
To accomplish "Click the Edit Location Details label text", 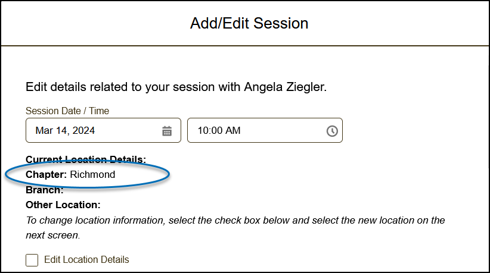I will (86, 260).
